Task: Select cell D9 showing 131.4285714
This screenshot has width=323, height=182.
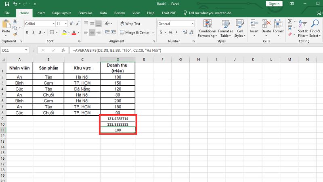Action: 117,119
